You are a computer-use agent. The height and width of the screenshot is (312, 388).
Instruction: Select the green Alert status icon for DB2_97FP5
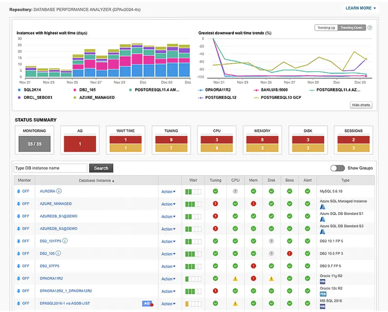tap(307, 266)
